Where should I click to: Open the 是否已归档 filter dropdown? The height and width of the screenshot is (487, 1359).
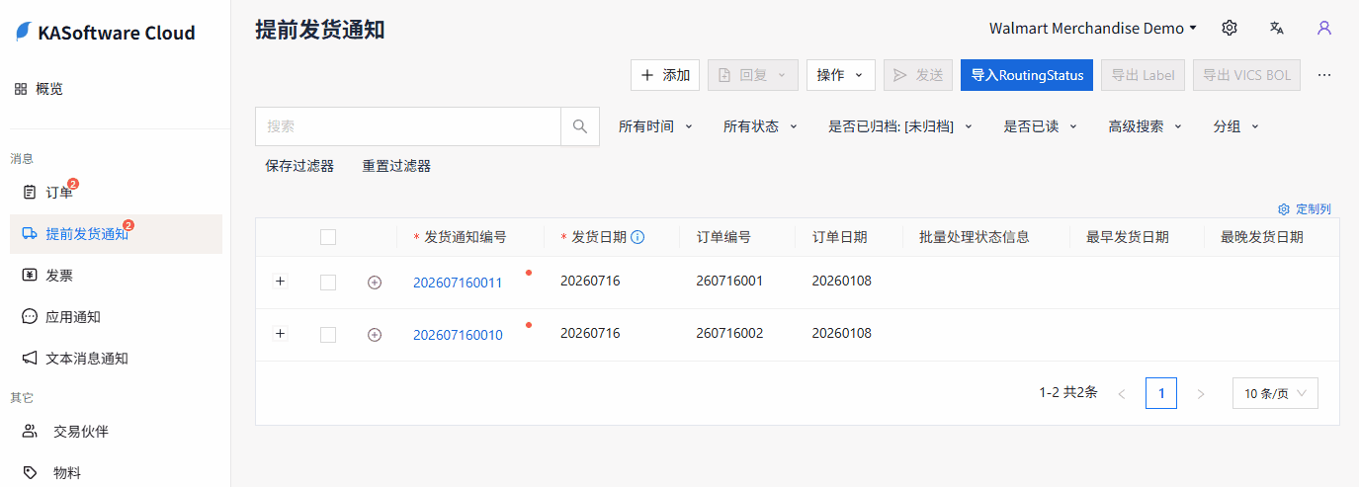click(x=900, y=126)
